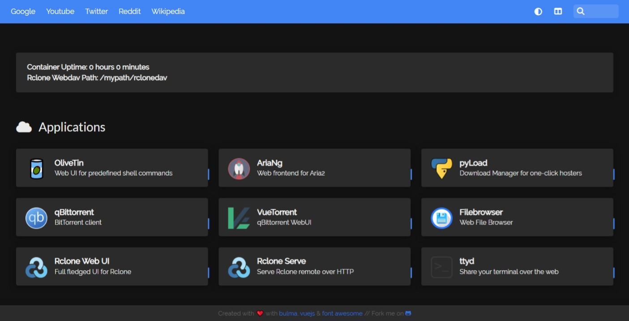The height and width of the screenshot is (321, 629).
Task: Click 'Serve Rclone remote over HTTP' text
Action: coord(305,271)
